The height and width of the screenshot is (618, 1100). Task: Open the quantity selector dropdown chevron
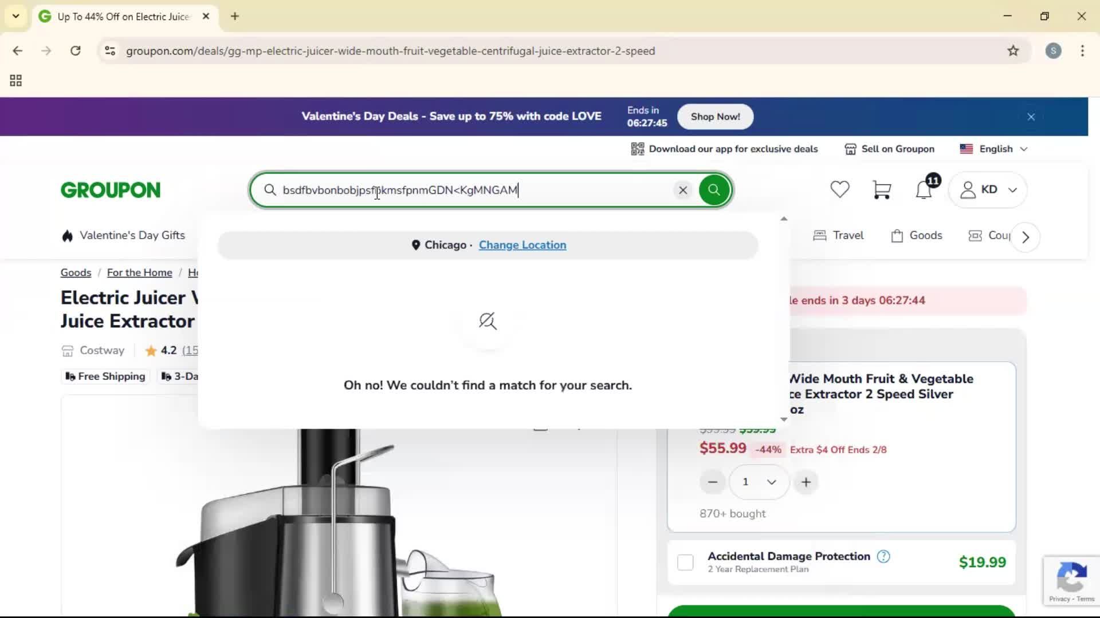(x=771, y=482)
